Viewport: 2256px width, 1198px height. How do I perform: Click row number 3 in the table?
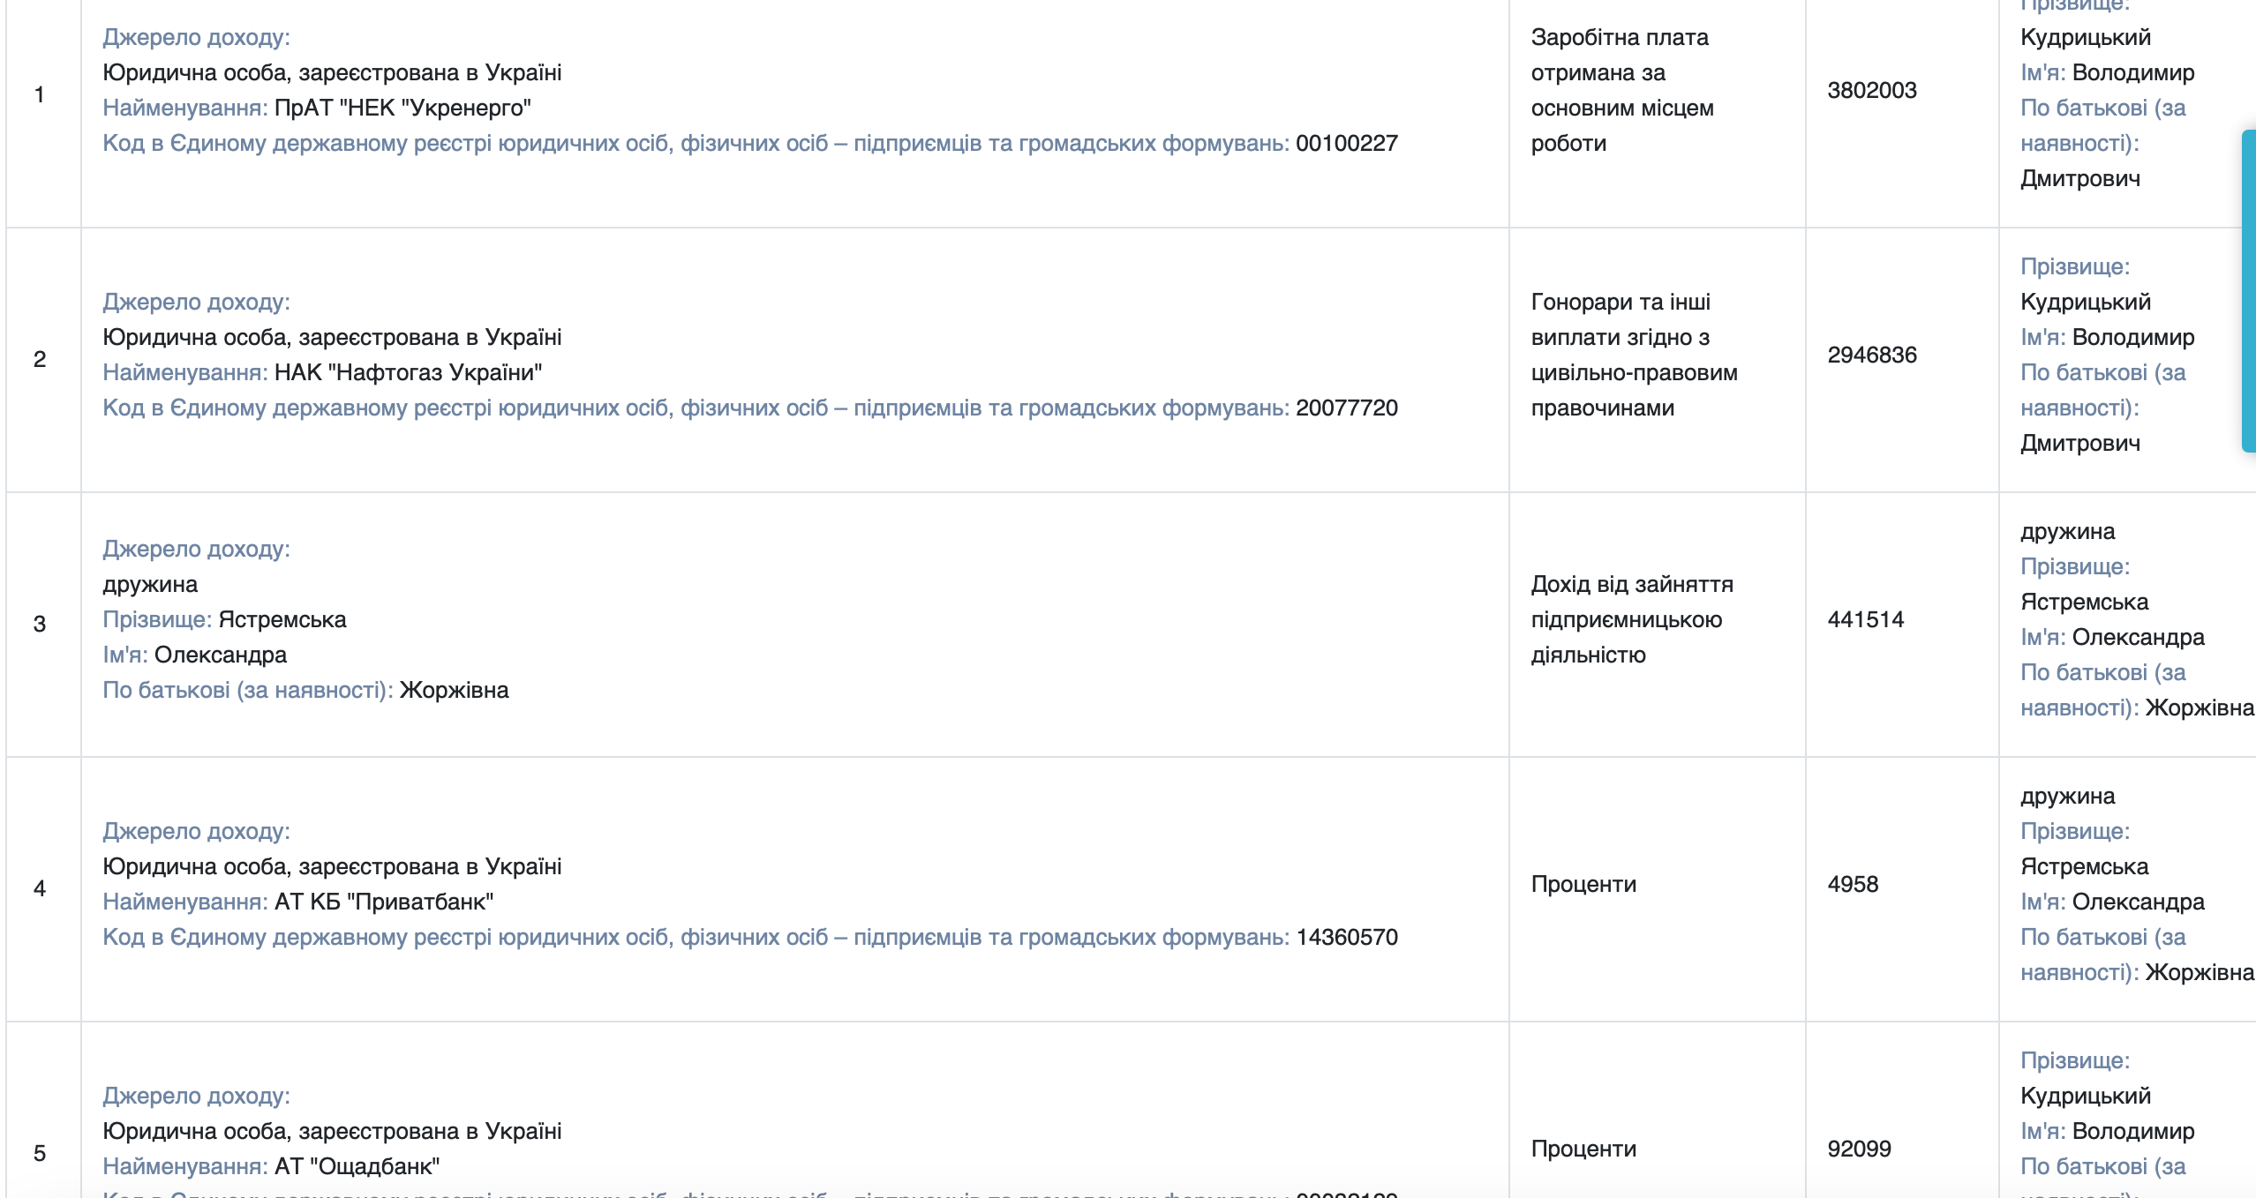pyautogui.click(x=40, y=624)
